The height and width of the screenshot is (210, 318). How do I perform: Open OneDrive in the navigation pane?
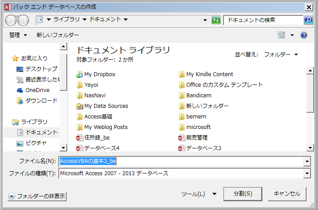pyautogui.click(x=37, y=90)
